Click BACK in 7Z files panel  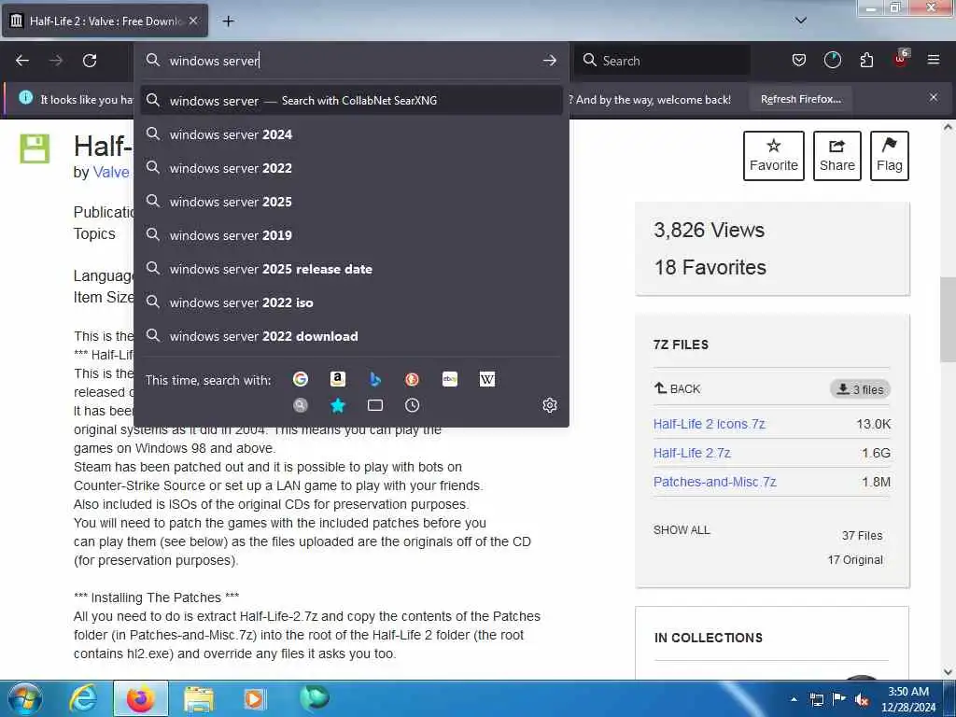click(x=678, y=388)
